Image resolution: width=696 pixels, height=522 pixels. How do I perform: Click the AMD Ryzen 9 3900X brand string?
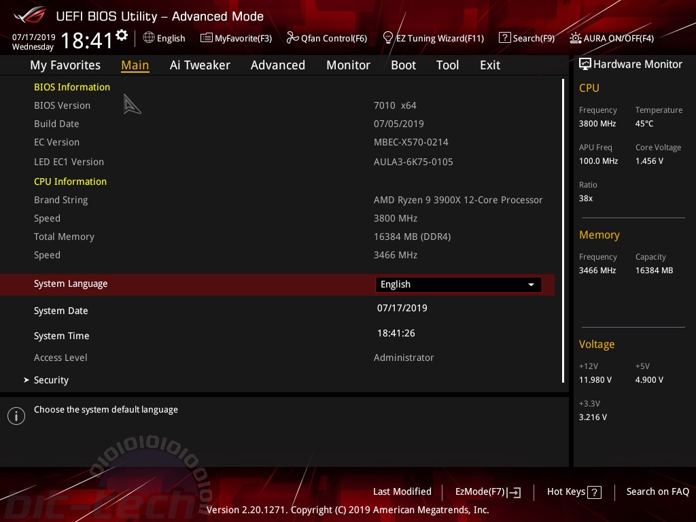tap(458, 201)
